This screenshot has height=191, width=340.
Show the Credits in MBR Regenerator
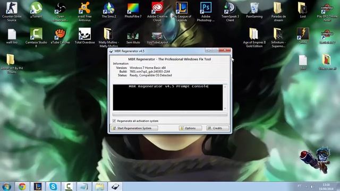217,128
